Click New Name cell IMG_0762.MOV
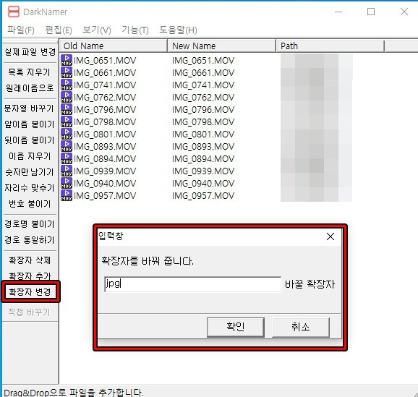The height and width of the screenshot is (397, 418). 203,98
